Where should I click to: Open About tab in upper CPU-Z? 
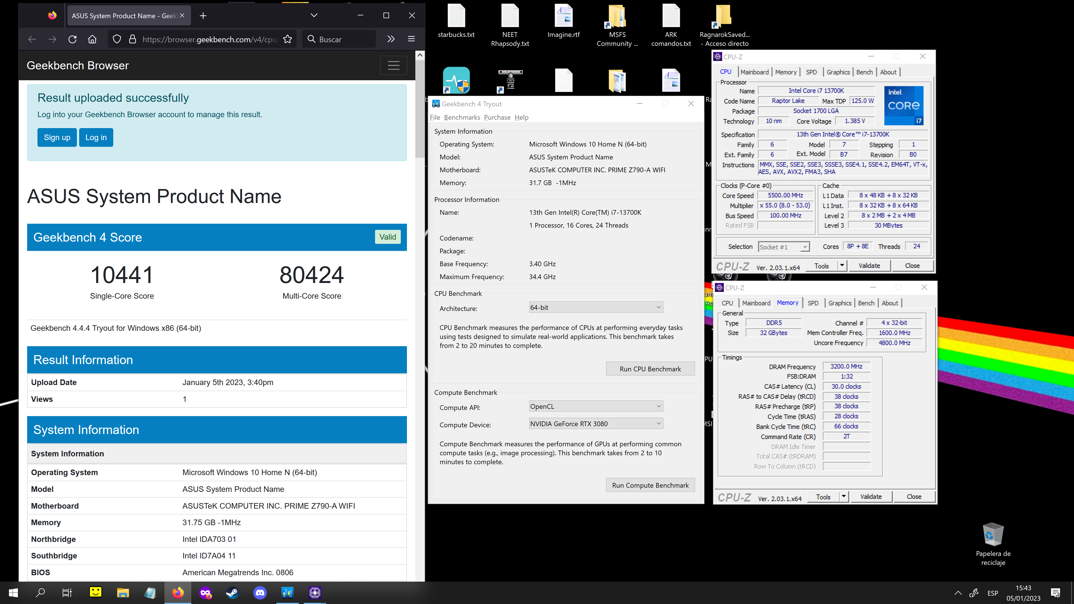(888, 72)
